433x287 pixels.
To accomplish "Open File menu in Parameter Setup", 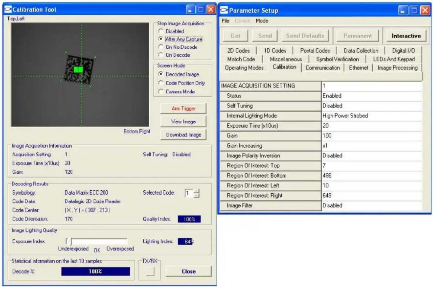I will coord(225,21).
